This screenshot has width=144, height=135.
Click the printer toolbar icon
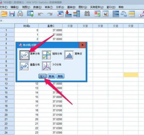click(x=20, y=14)
